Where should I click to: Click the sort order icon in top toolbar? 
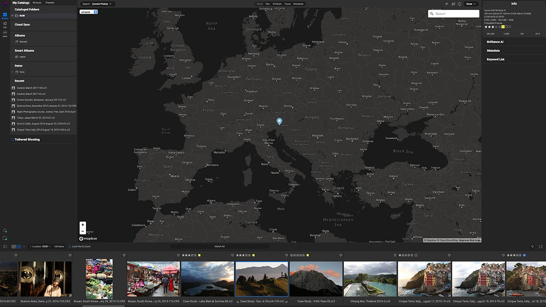(447, 3)
